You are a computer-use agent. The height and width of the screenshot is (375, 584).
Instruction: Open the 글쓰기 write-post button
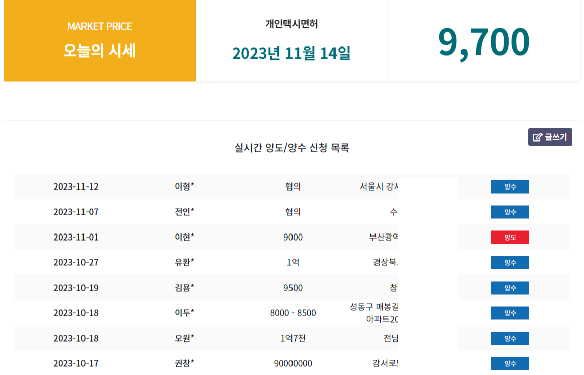[x=550, y=136]
